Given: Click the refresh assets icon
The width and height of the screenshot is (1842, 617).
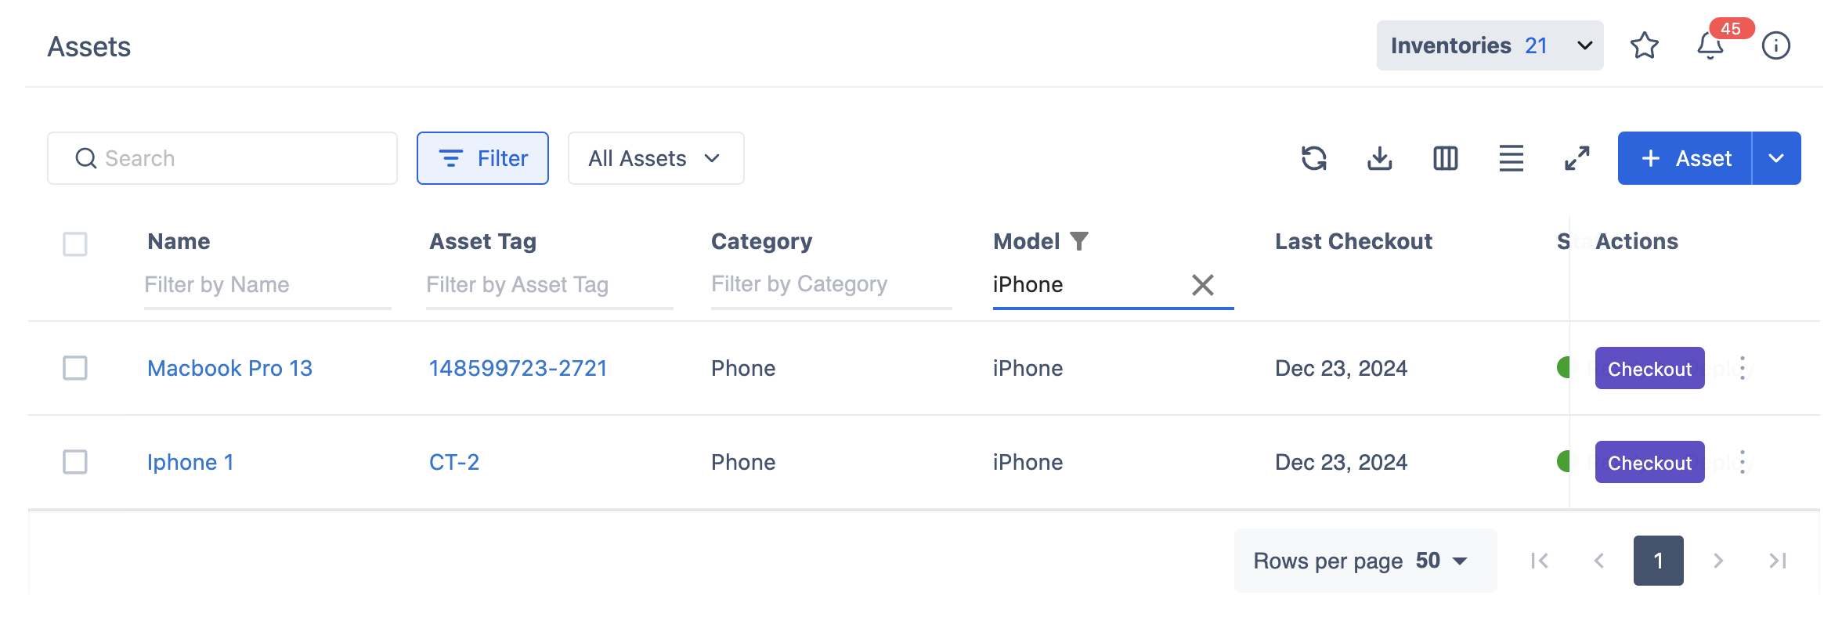Looking at the screenshot, I should 1313,158.
